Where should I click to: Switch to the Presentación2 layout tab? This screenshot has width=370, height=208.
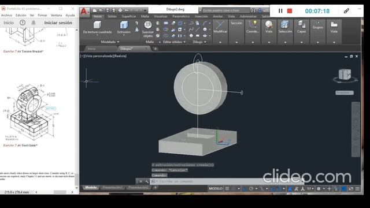click(139, 187)
